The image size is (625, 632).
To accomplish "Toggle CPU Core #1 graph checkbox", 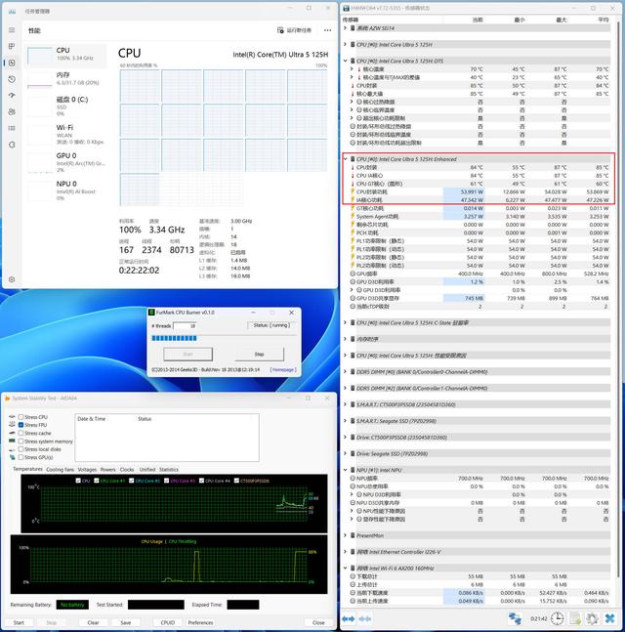I will tap(97, 481).
